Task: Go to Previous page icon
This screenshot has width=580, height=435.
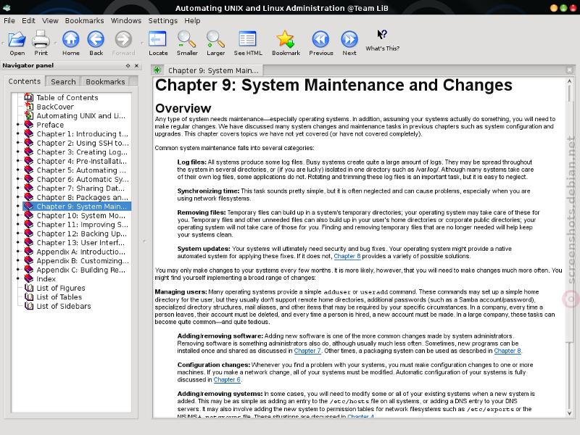Action: click(320, 39)
